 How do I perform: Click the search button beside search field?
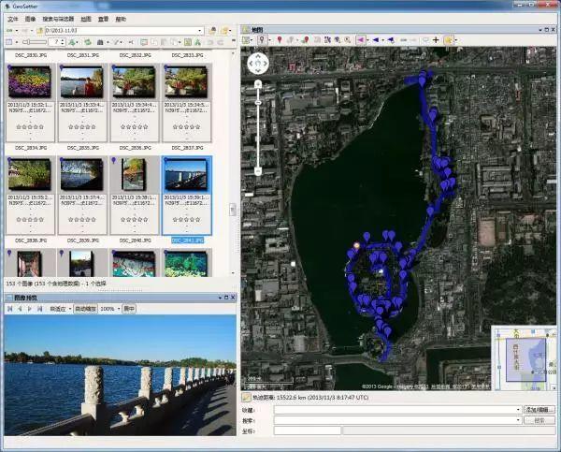pyautogui.click(x=538, y=421)
